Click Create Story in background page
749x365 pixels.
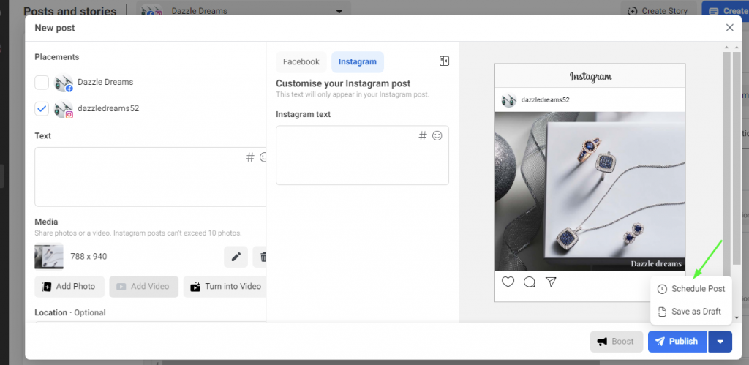pos(659,10)
